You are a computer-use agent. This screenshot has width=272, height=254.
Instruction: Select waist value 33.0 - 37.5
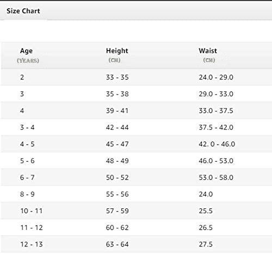[x=216, y=110]
